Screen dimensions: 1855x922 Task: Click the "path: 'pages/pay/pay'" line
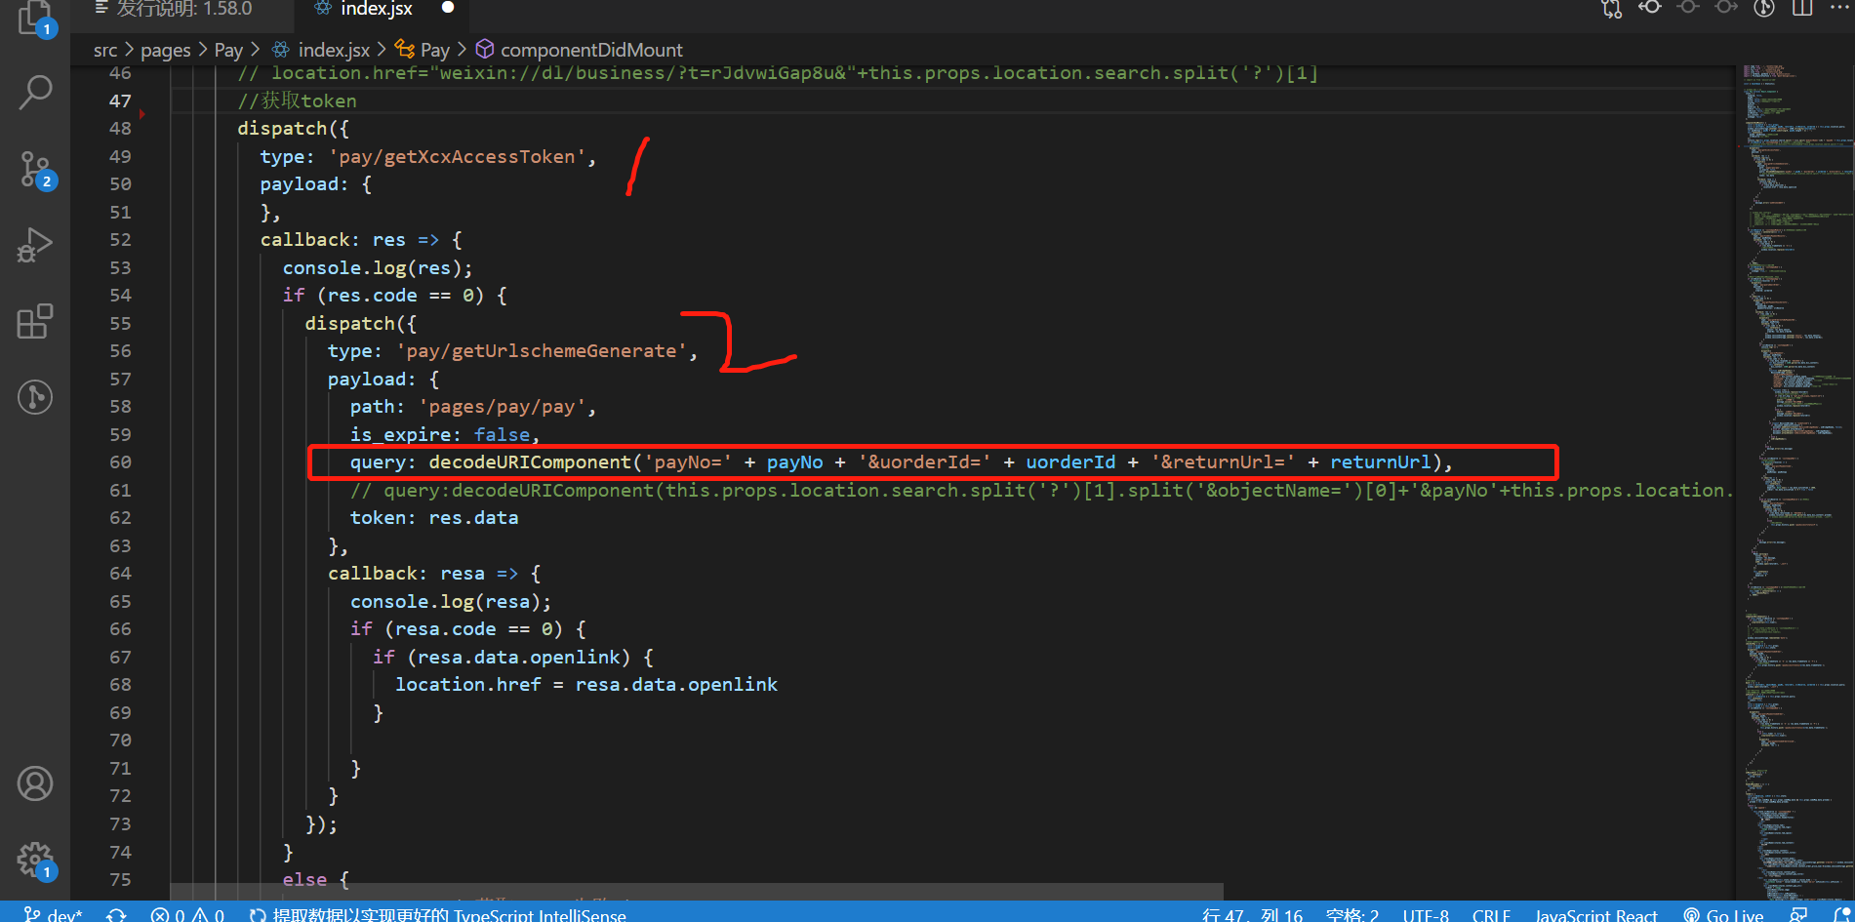472,406
